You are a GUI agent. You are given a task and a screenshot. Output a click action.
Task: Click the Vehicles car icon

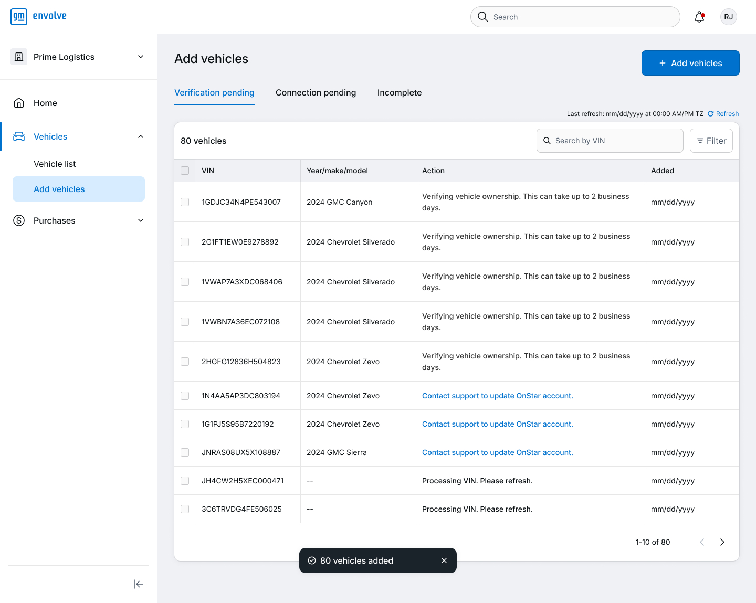[19, 136]
